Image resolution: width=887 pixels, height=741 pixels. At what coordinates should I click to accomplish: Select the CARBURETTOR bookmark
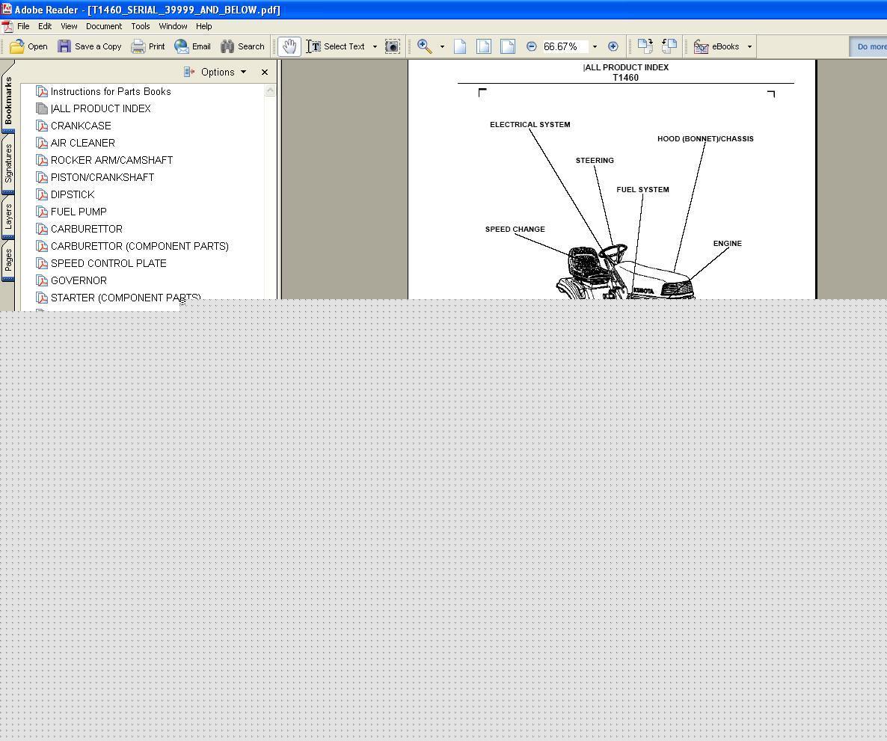click(87, 229)
